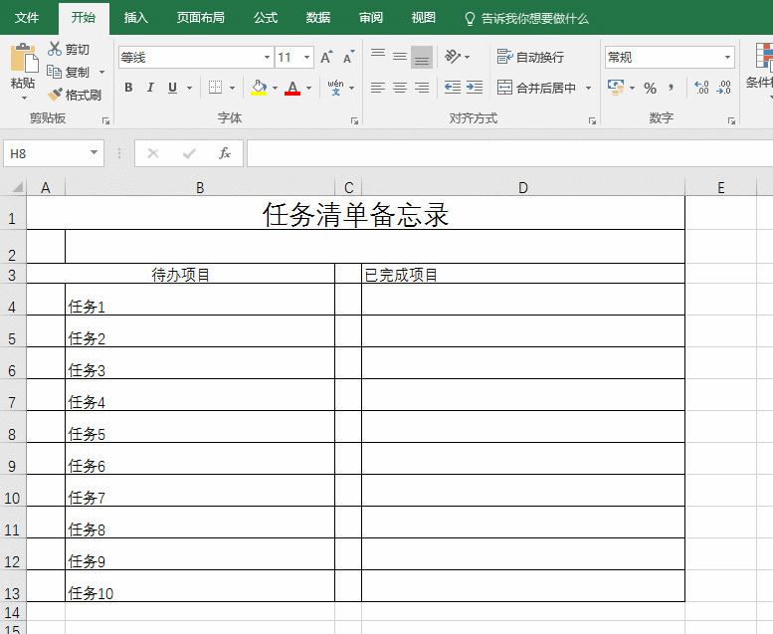Click the insert function fx icon
Viewport: 773px width, 634px height.
tap(225, 153)
